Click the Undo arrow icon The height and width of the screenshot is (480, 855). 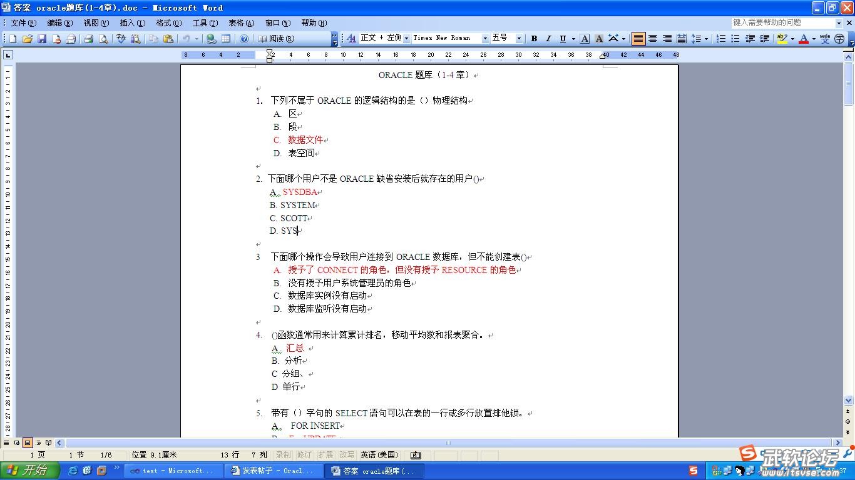tap(186, 39)
